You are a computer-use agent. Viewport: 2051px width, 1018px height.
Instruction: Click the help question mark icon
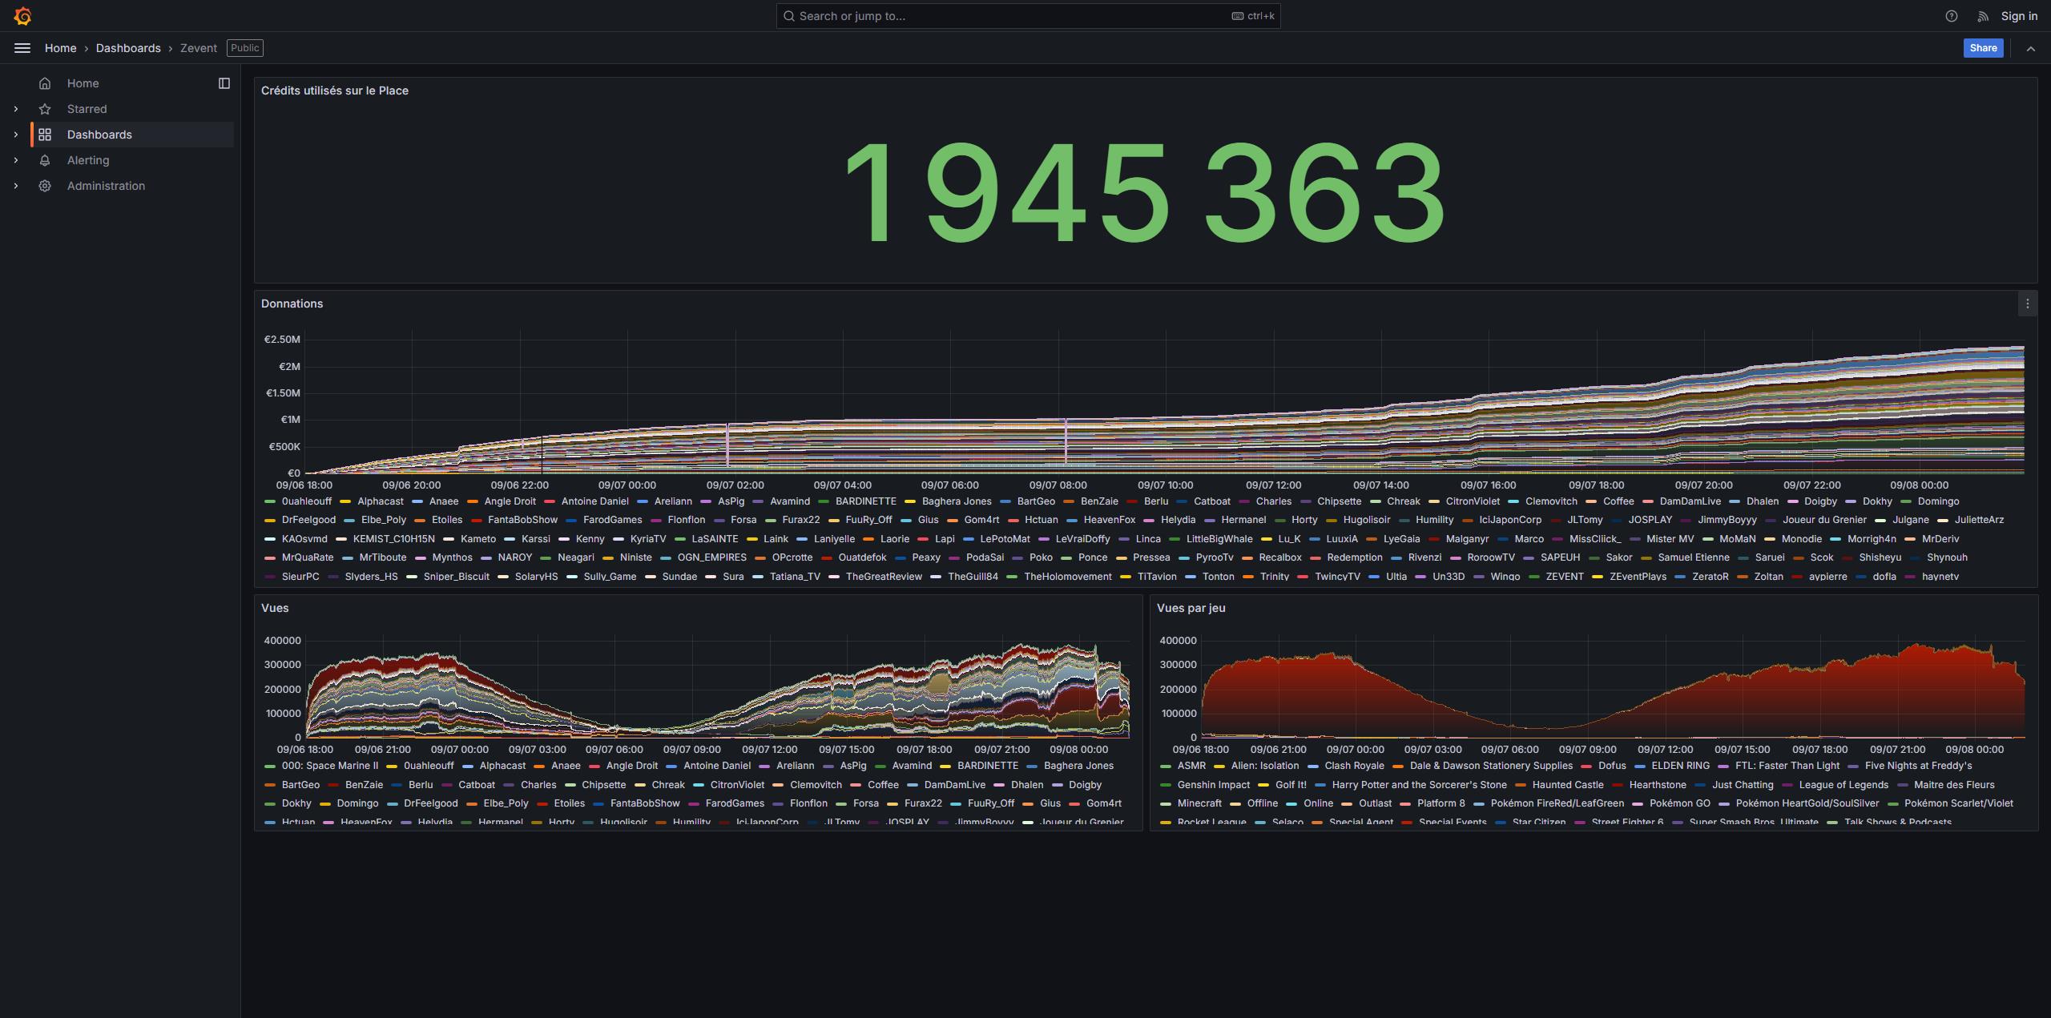coord(1952,16)
